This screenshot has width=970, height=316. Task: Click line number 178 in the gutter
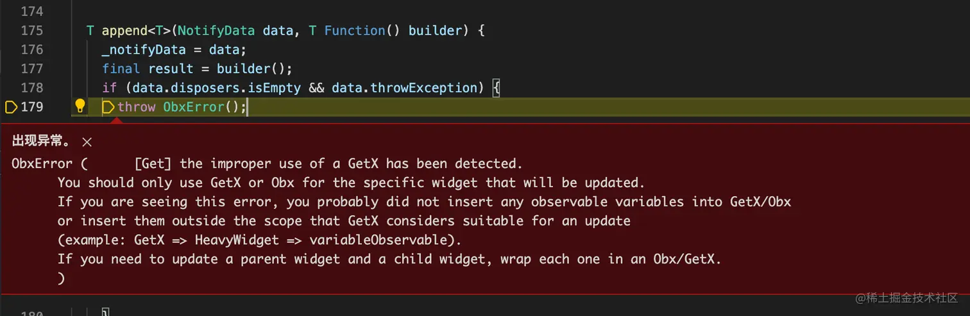(x=31, y=88)
